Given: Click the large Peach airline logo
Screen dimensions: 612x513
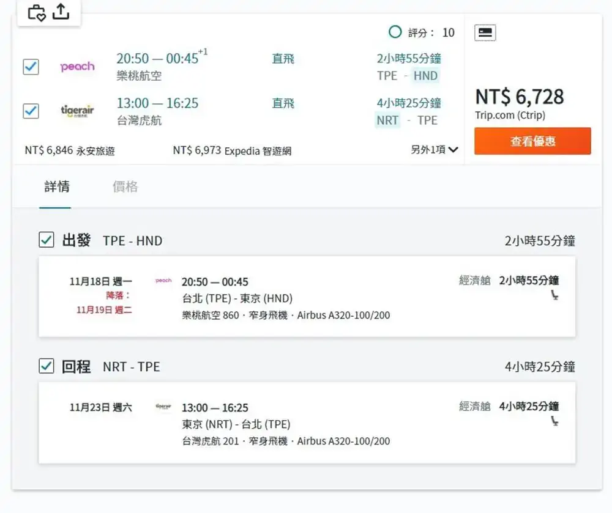Looking at the screenshot, I should [77, 67].
